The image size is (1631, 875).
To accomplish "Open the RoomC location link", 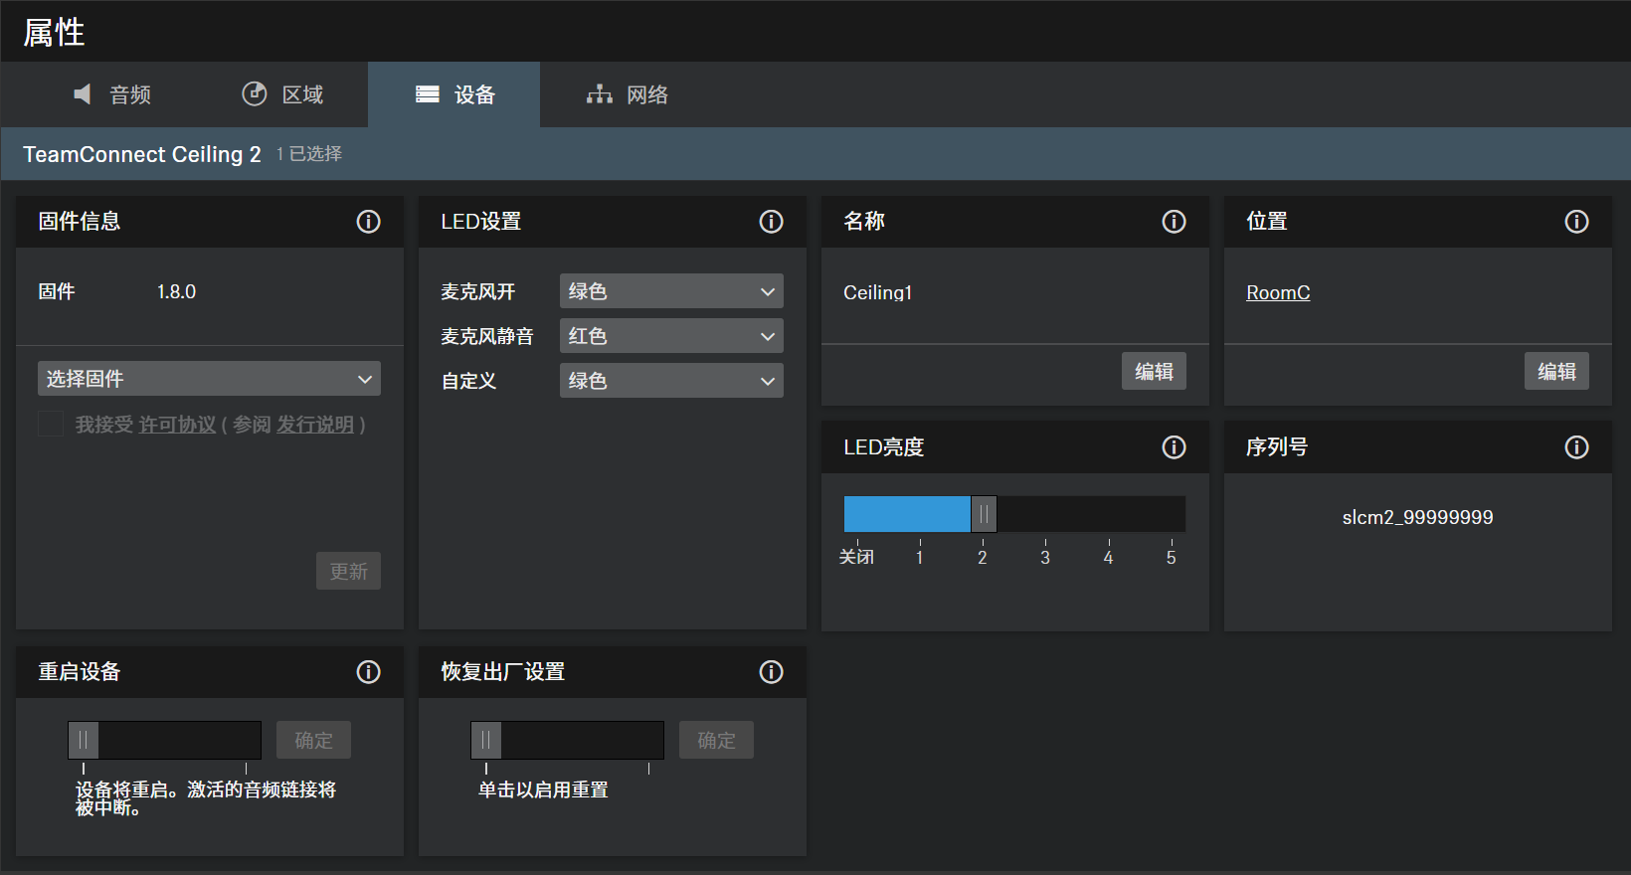I will 1278,292.
